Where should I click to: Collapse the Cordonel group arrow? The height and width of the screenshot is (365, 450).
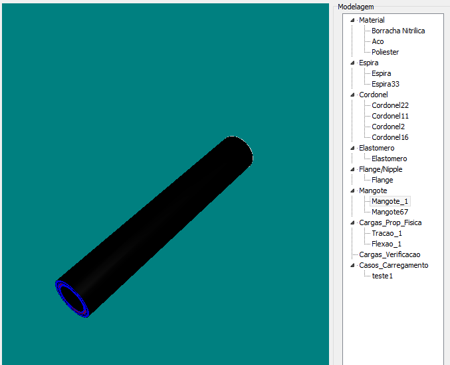[352, 95]
